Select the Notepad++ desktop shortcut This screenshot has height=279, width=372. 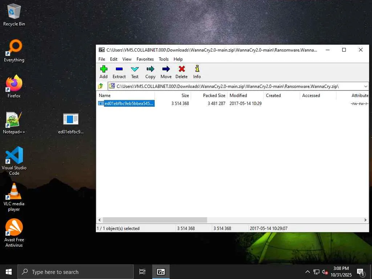[x=14, y=123]
